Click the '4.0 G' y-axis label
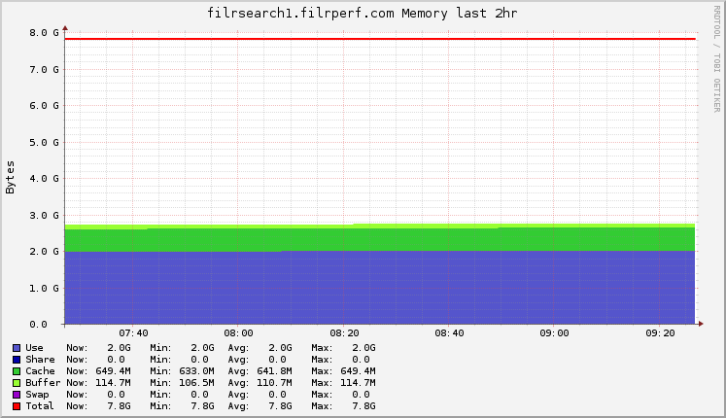 click(45, 178)
